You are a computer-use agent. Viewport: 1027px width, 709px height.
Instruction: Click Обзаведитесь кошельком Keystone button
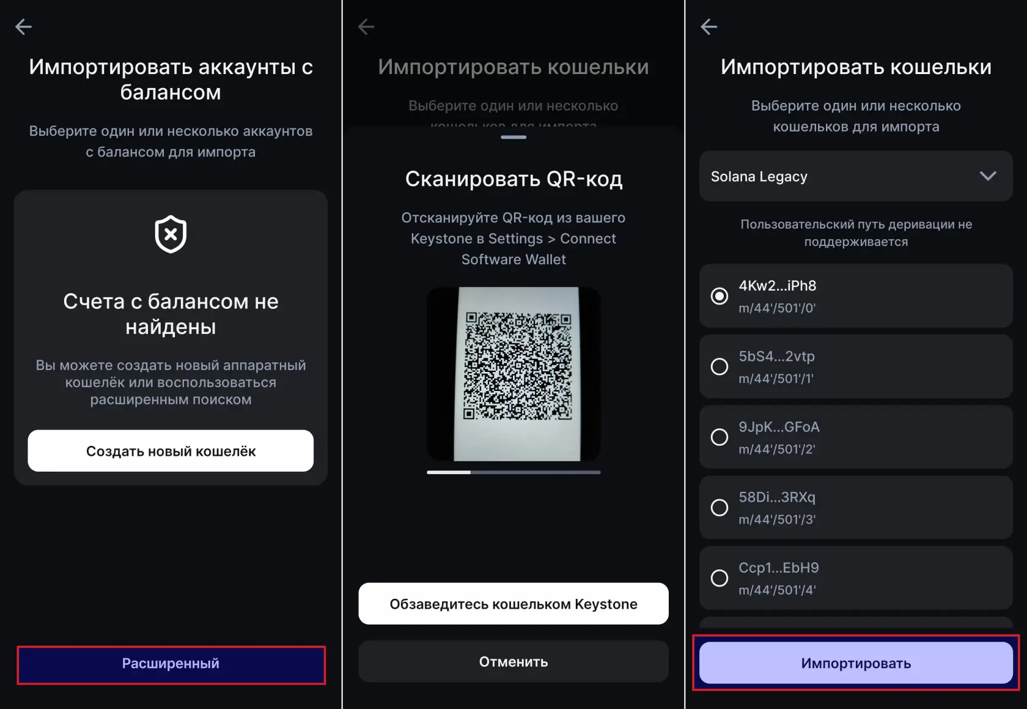pos(513,604)
